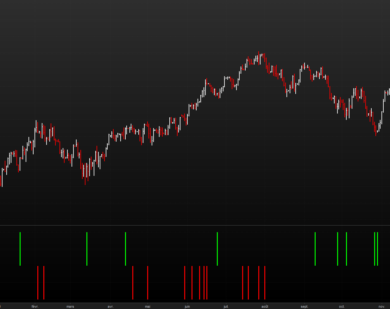Click the 'nov.' month label on the time axis
The width and height of the screenshot is (390, 309).
(381, 306)
